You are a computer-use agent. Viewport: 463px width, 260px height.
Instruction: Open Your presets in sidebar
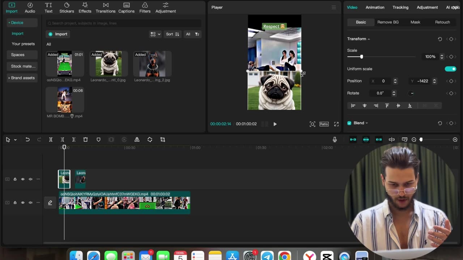(23, 44)
